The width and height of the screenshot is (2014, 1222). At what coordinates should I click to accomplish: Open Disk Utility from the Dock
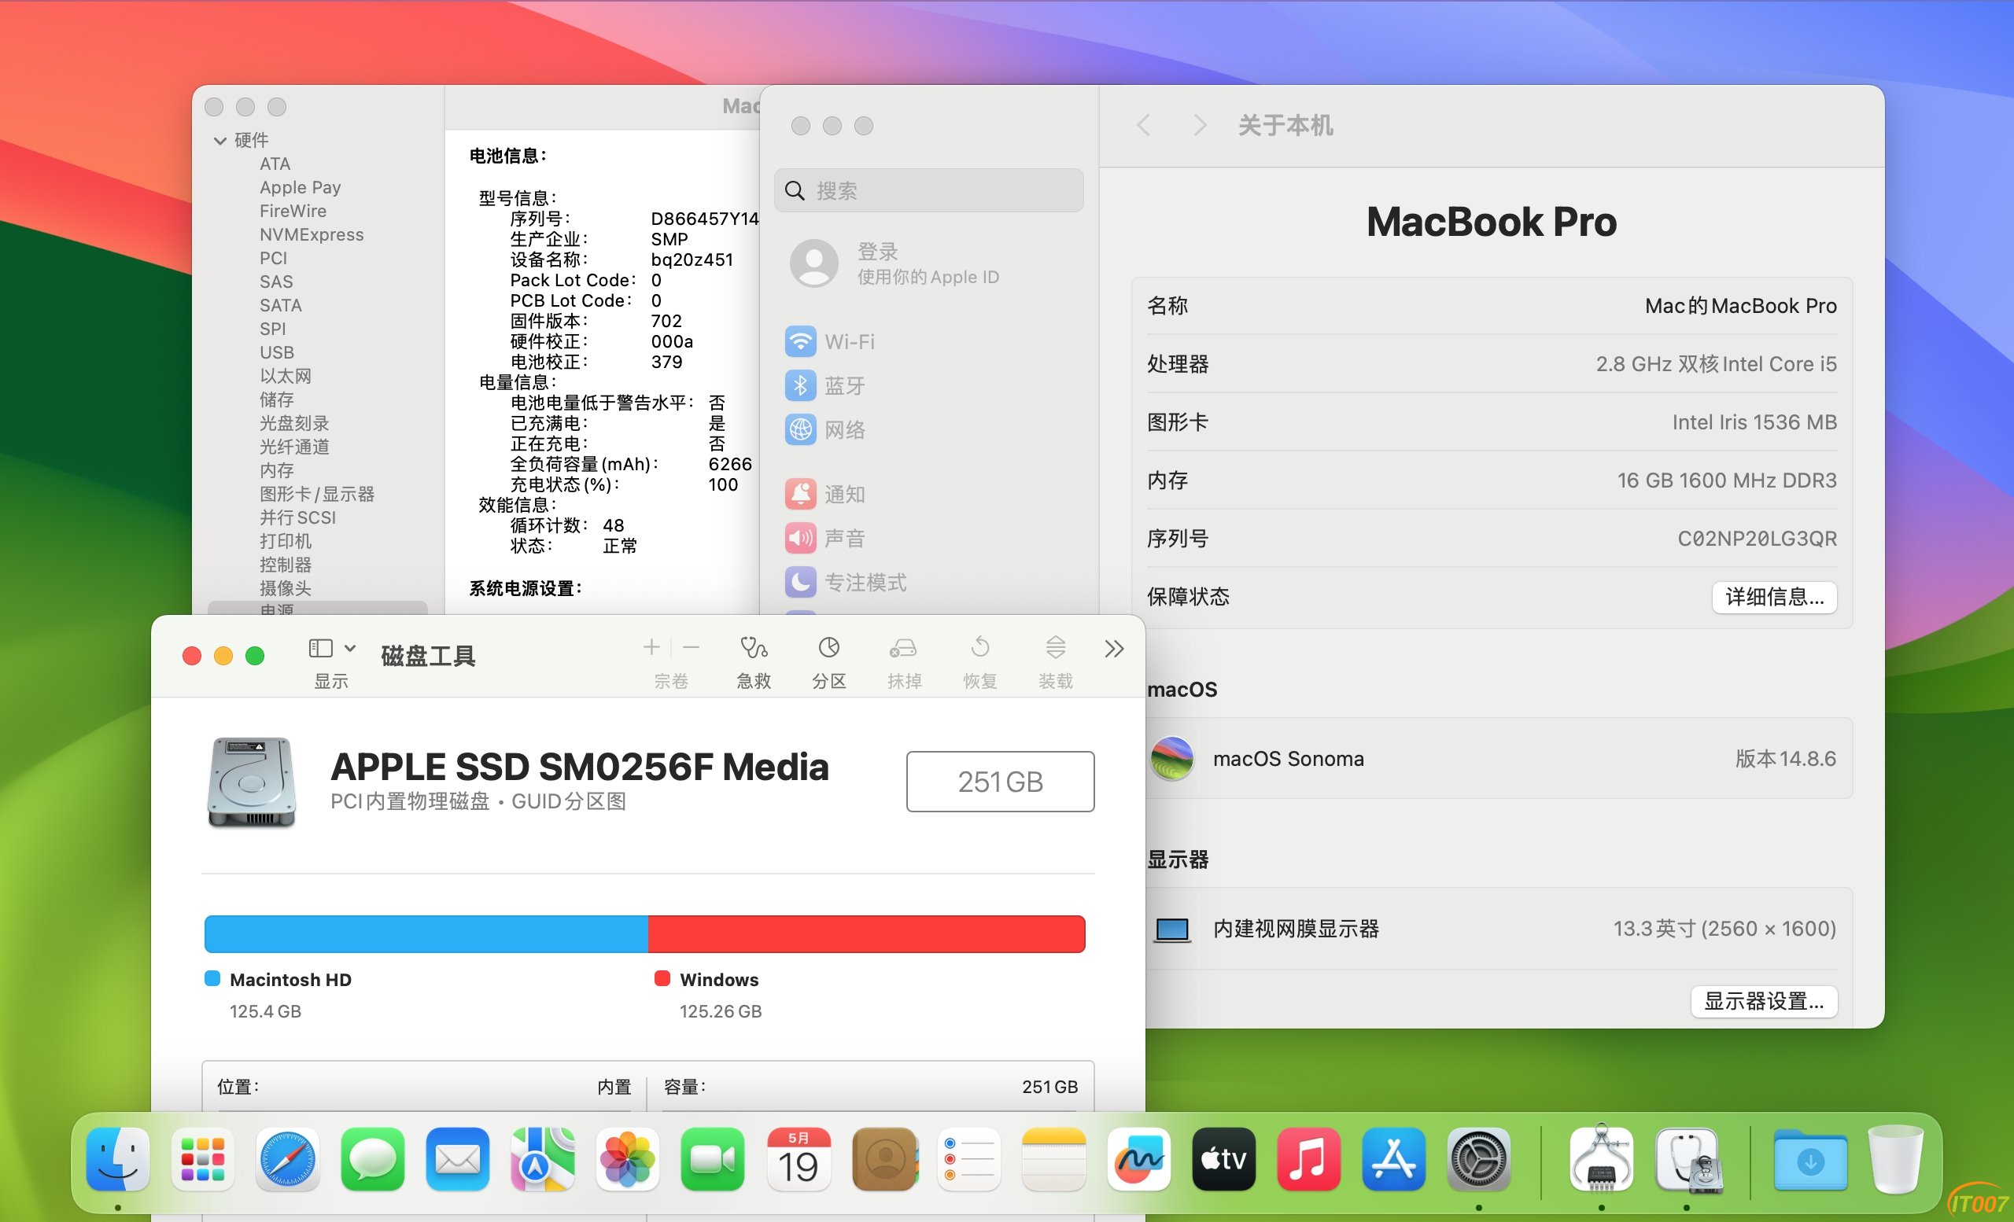(x=1687, y=1159)
